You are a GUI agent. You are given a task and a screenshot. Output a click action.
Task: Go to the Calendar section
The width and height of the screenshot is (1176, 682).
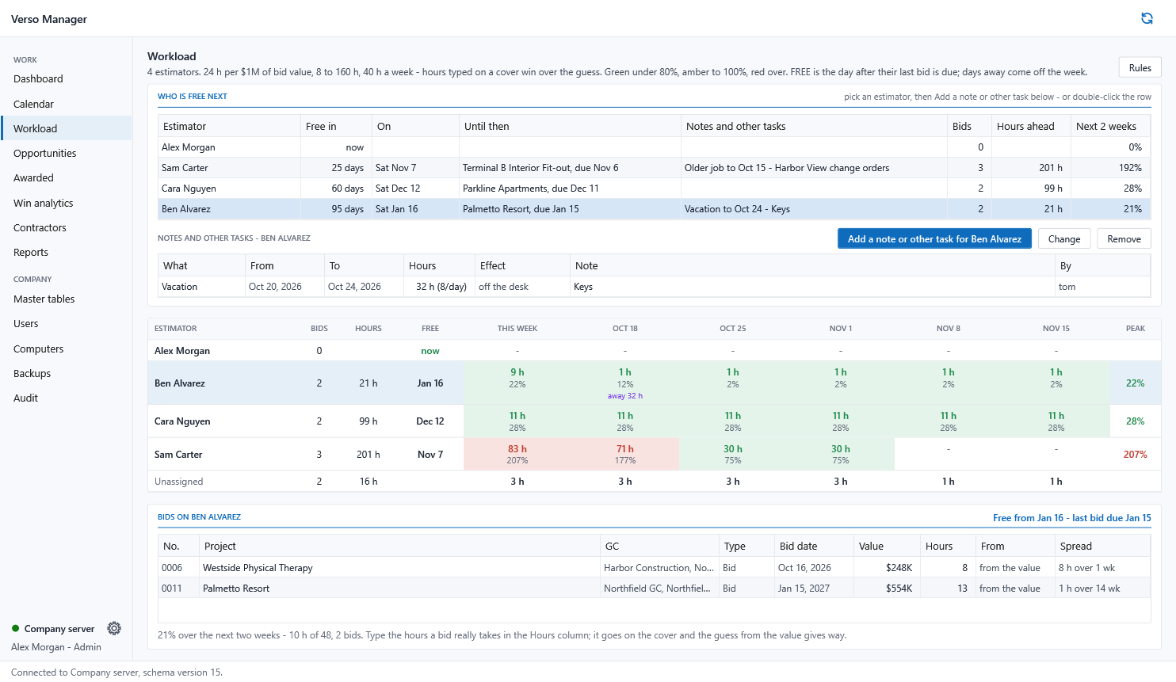point(67,104)
